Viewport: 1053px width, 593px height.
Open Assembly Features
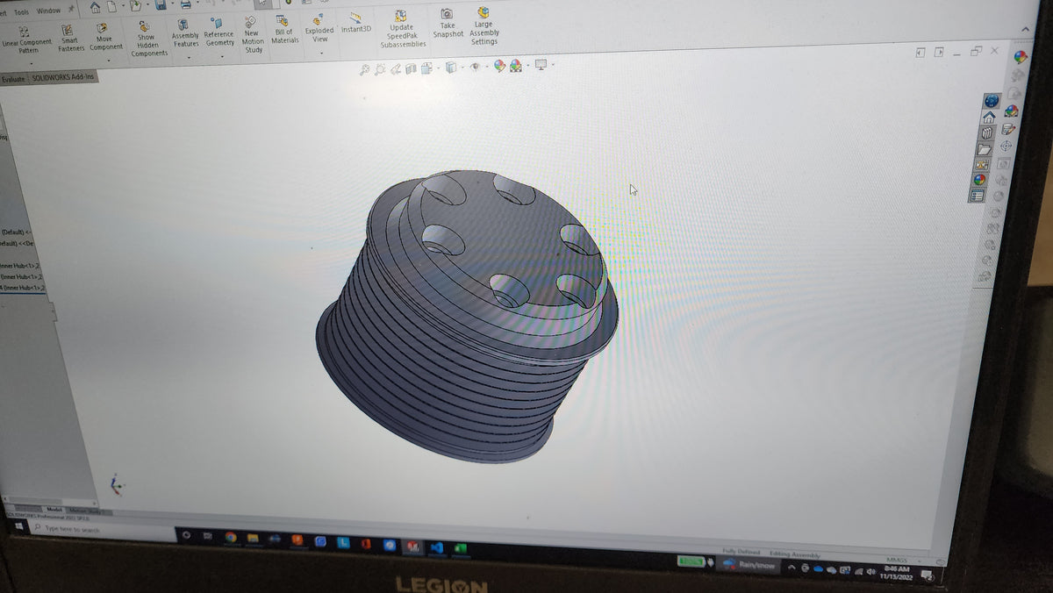click(185, 33)
